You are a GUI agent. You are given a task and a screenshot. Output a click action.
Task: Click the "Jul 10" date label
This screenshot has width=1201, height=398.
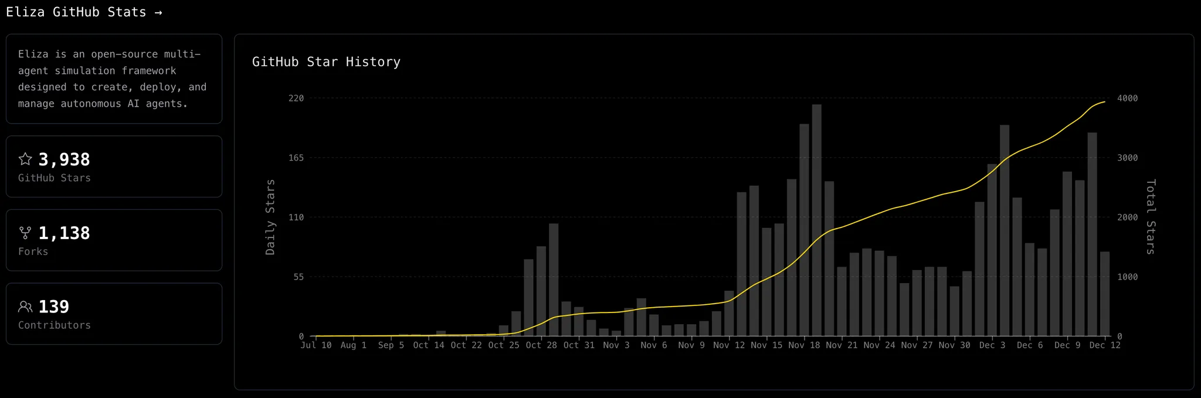pyautogui.click(x=316, y=345)
